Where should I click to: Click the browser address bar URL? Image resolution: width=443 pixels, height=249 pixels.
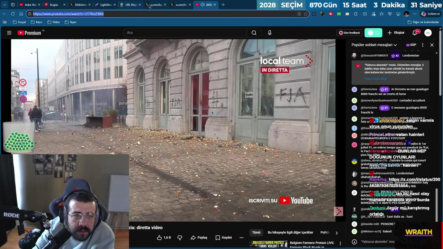(68, 14)
